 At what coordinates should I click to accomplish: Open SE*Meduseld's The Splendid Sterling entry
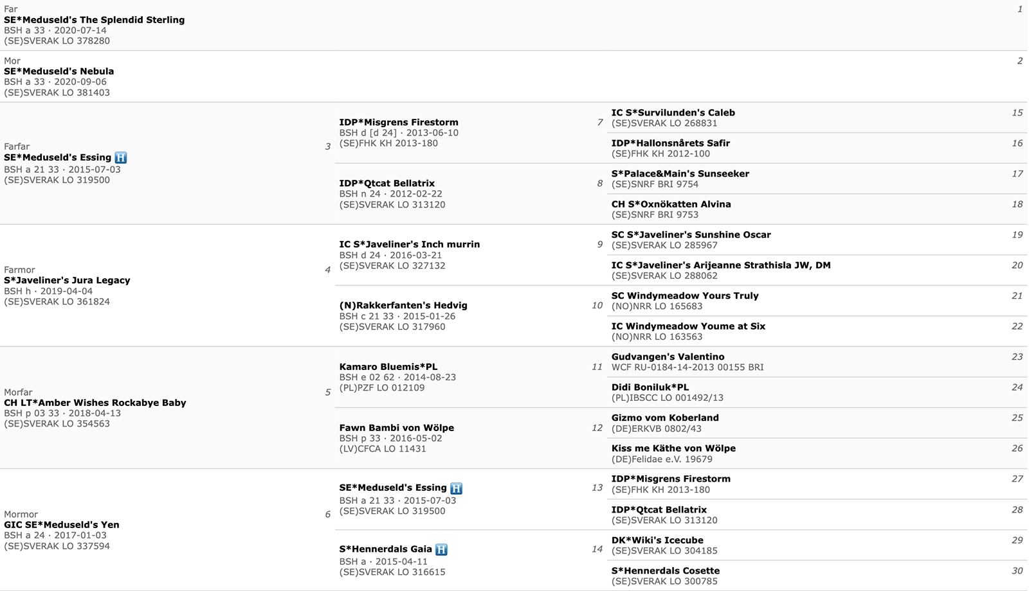tap(95, 20)
